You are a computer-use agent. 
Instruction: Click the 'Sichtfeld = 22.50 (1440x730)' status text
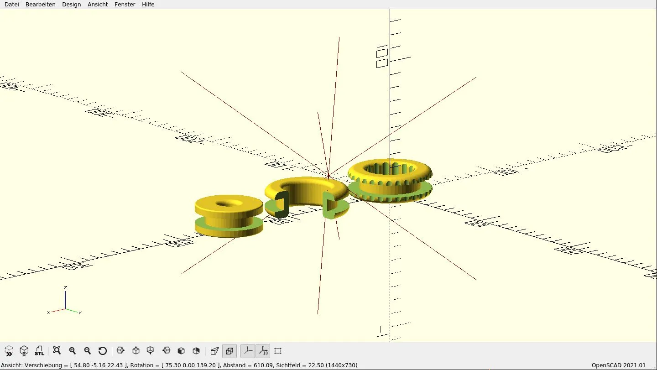[317, 365]
